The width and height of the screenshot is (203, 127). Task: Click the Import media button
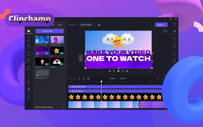coord(48,31)
